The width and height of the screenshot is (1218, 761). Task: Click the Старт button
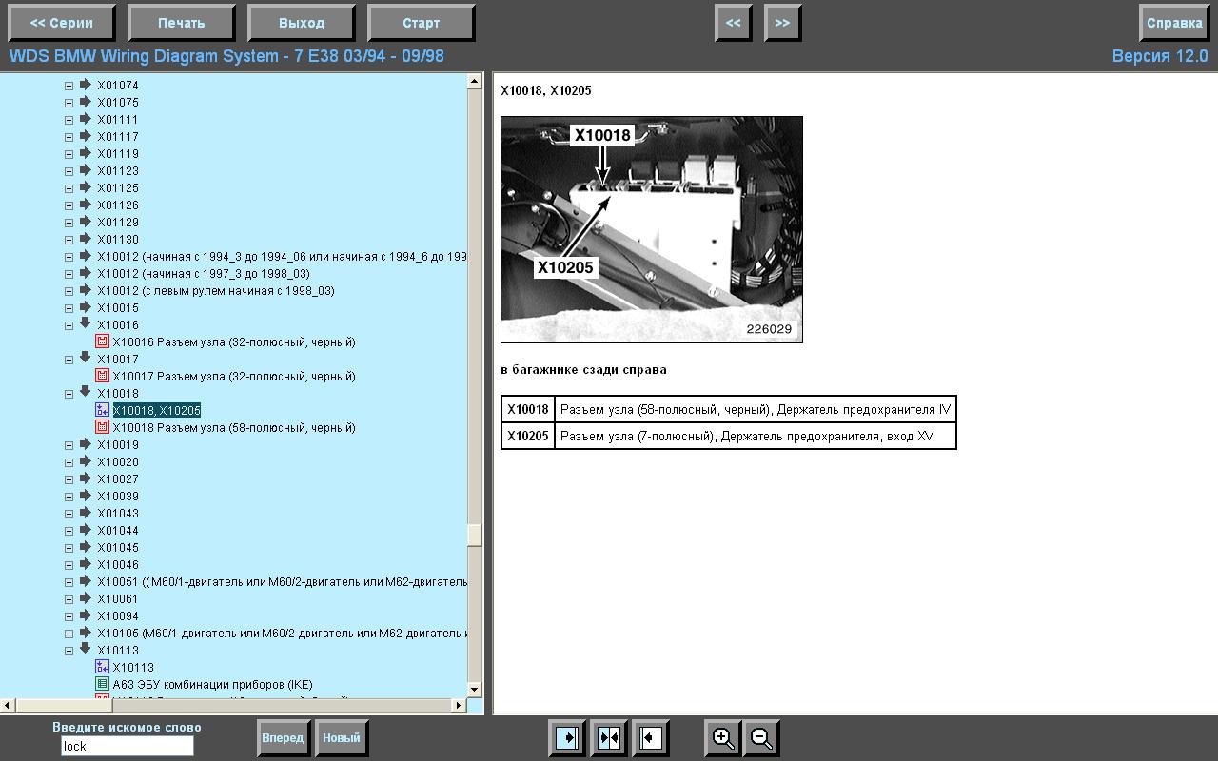coord(422,23)
